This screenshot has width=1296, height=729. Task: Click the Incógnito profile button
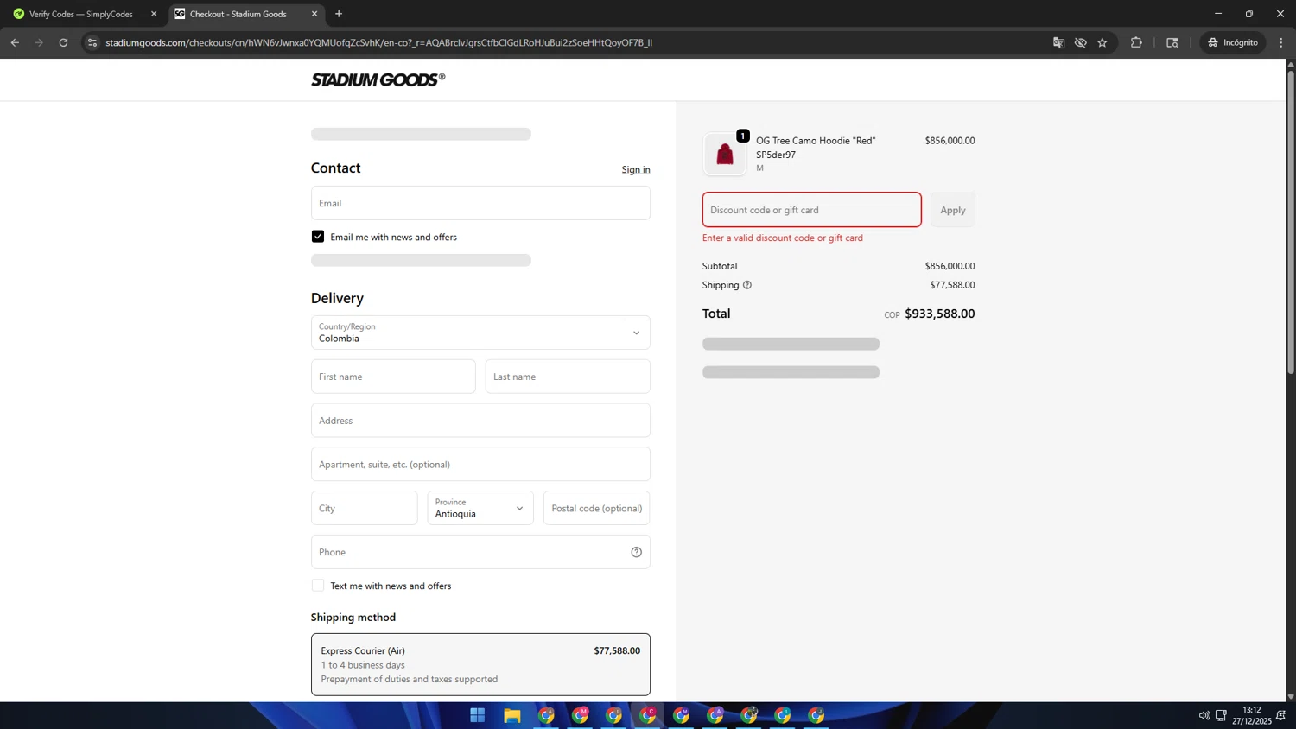pyautogui.click(x=1233, y=42)
